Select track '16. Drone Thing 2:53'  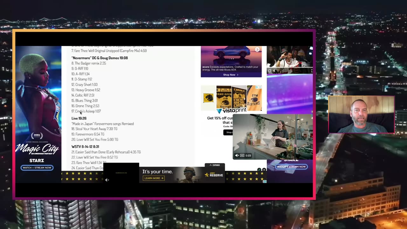(x=85, y=106)
